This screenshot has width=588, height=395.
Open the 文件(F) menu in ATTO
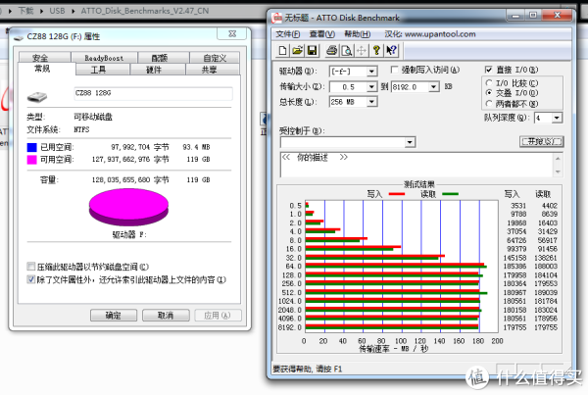[287, 34]
